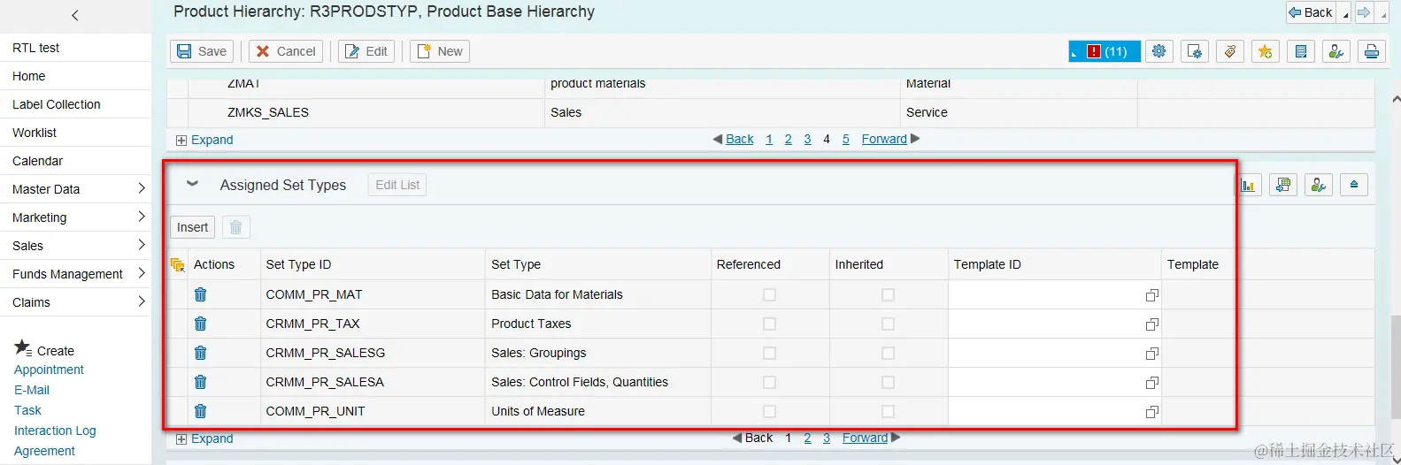Toggle Inherited checkbox for COMM_PR_MAT
Screen dimensions: 1401x465
click(x=888, y=294)
